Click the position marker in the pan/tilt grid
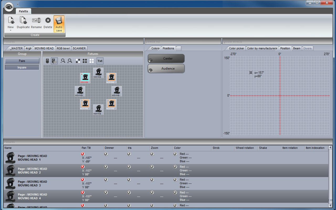 251,72
